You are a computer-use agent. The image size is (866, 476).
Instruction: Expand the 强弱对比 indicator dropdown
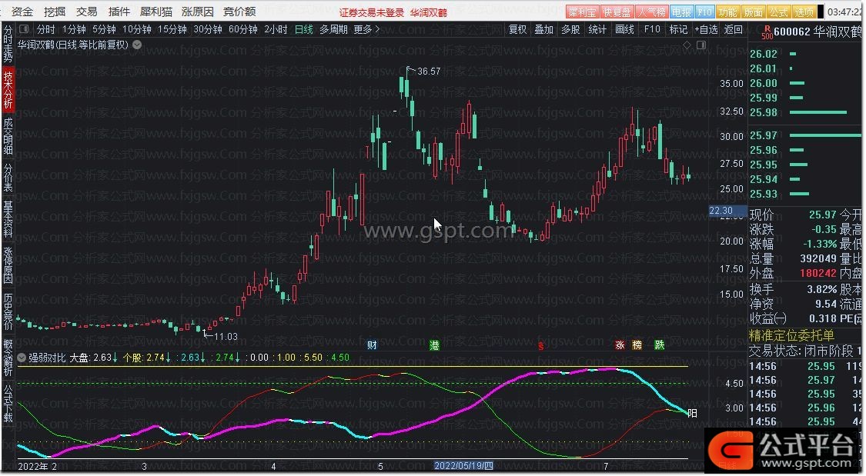(22, 358)
